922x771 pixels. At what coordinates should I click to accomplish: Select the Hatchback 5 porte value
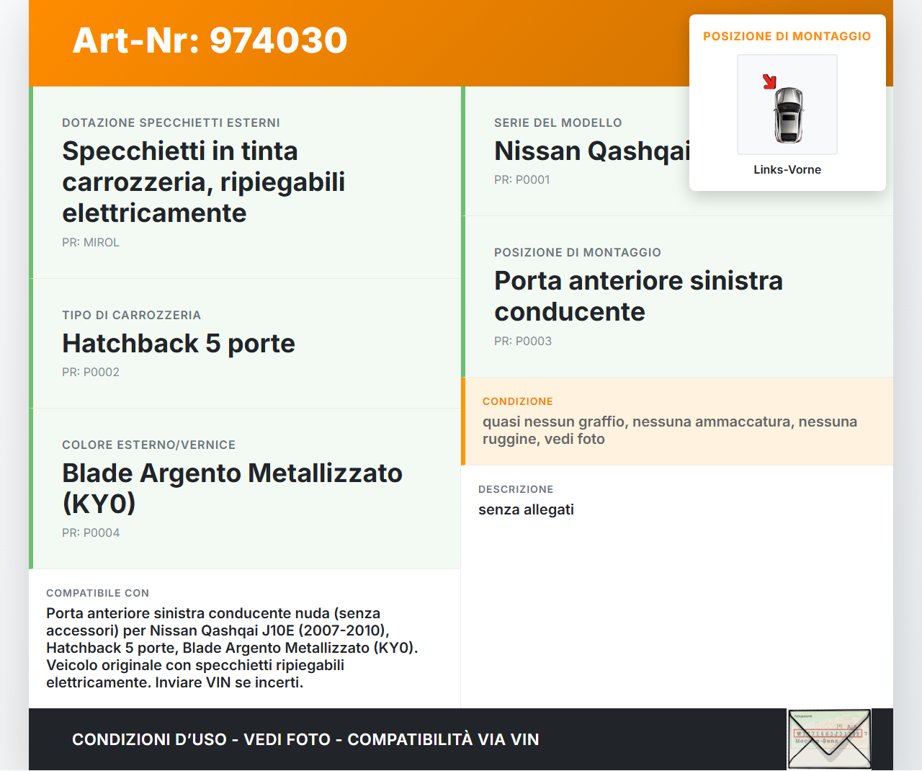coord(179,344)
